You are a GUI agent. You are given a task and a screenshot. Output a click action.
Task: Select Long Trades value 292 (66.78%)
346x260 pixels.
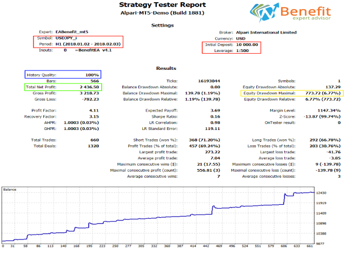pyautogui.click(x=325, y=140)
